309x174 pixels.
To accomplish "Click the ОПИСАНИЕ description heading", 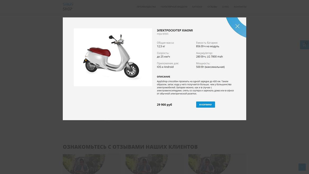I will point(163,77).
